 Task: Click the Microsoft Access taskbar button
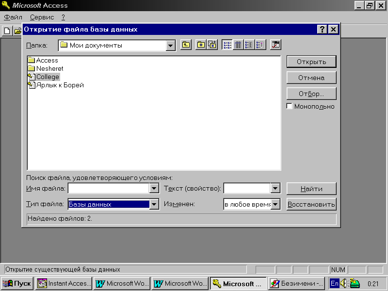[x=238, y=283]
